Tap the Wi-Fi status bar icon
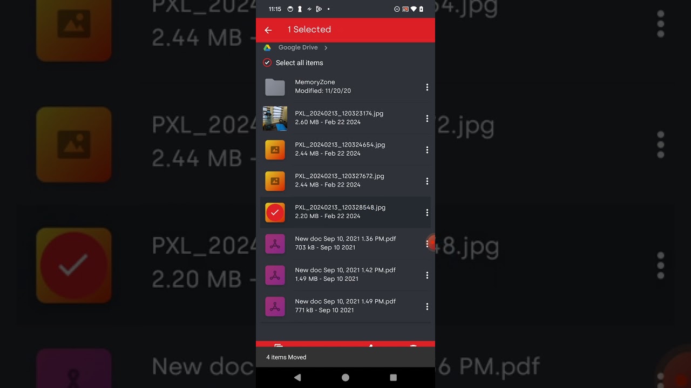 pos(414,9)
